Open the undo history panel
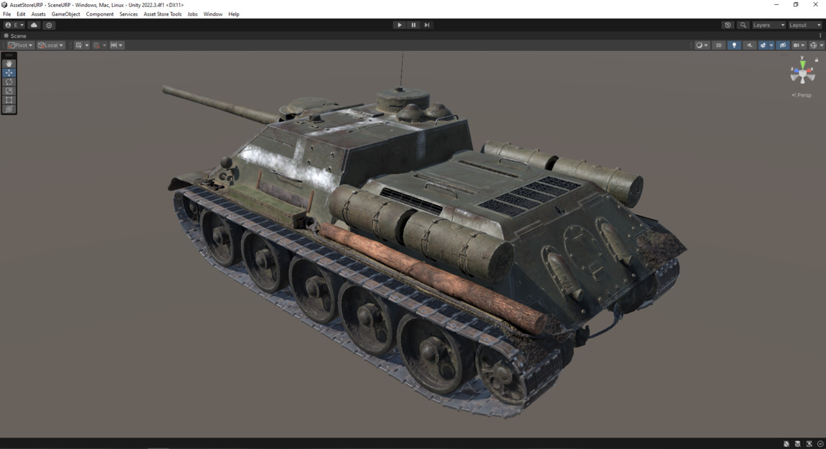Viewport: 826px width, 449px height. (x=728, y=25)
